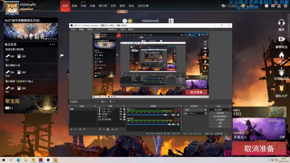290x163 pixels.
Task: Click the large 取消准备 button
Action: point(259,149)
